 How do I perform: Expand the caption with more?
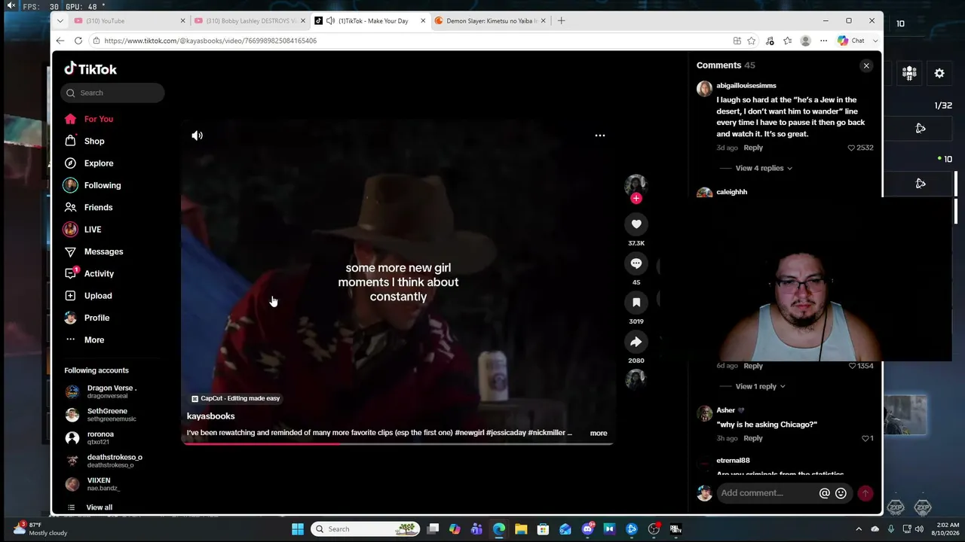click(599, 433)
